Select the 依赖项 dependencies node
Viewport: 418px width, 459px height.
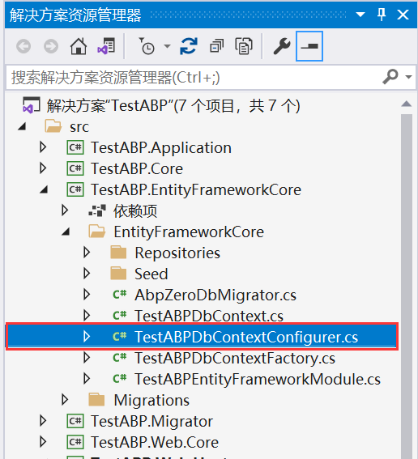pyautogui.click(x=135, y=211)
